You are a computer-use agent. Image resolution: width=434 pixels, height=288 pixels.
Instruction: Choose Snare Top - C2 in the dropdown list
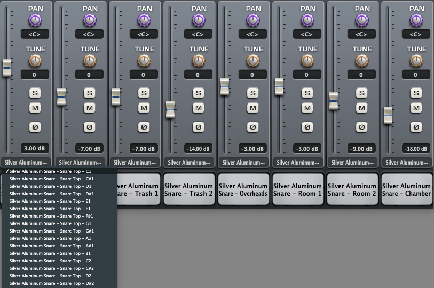click(51, 261)
